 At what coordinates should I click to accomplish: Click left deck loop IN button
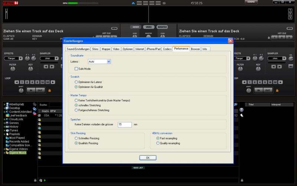click(31, 90)
